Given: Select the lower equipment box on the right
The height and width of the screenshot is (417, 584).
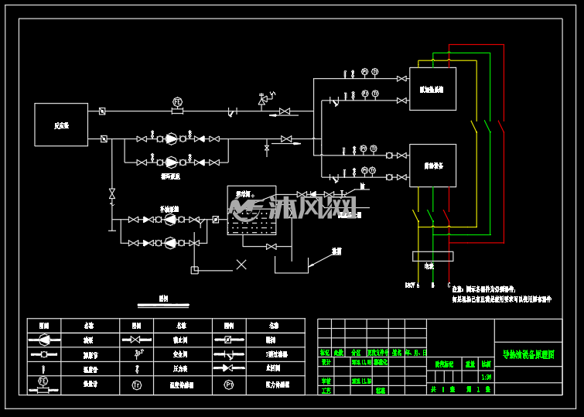Looking at the screenshot, I should tap(433, 166).
